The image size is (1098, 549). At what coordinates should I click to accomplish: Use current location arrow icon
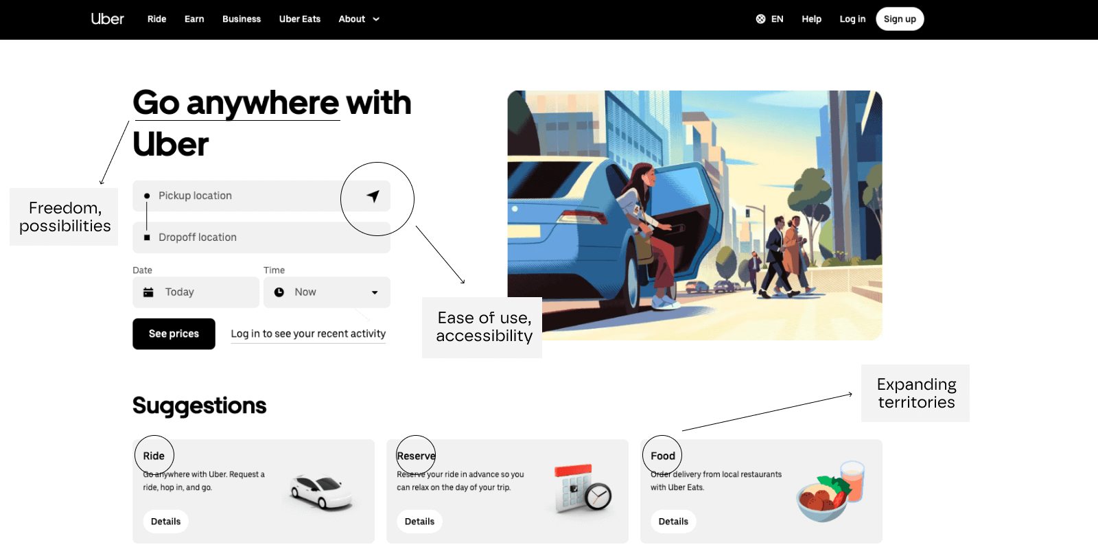[x=373, y=196]
